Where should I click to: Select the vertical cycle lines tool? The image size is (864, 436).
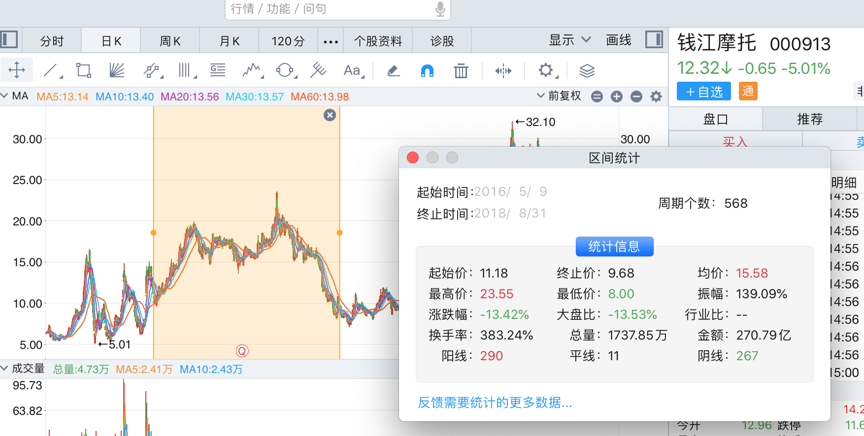[186, 70]
